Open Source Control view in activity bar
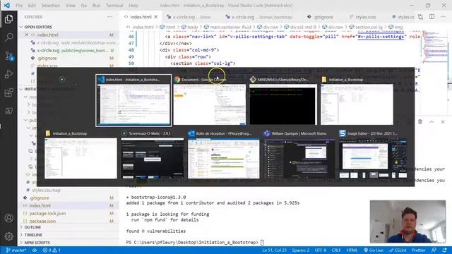This screenshot has width=452, height=254. [x=8, y=56]
